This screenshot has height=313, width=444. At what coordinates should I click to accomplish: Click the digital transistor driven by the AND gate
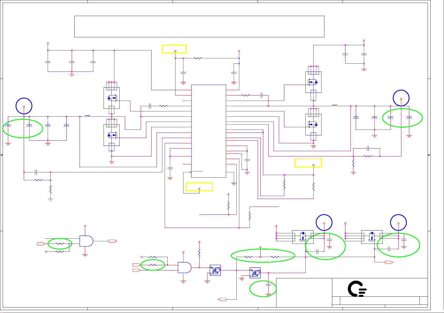pos(215,270)
